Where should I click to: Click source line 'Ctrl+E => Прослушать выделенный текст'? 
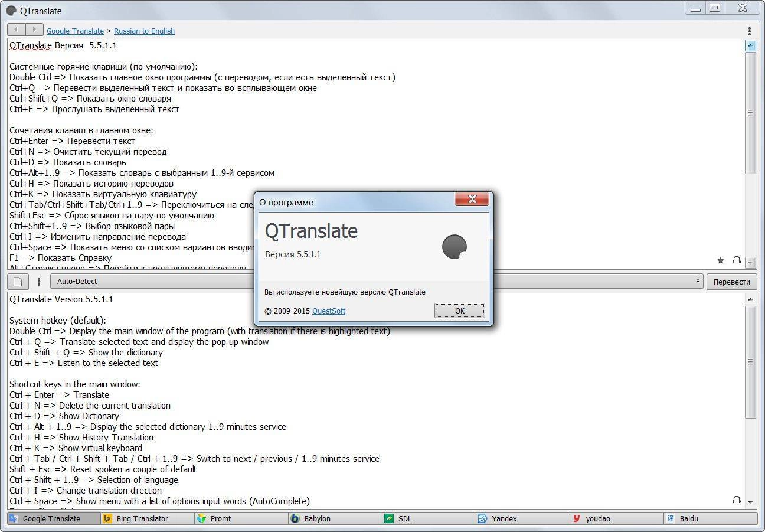point(94,109)
